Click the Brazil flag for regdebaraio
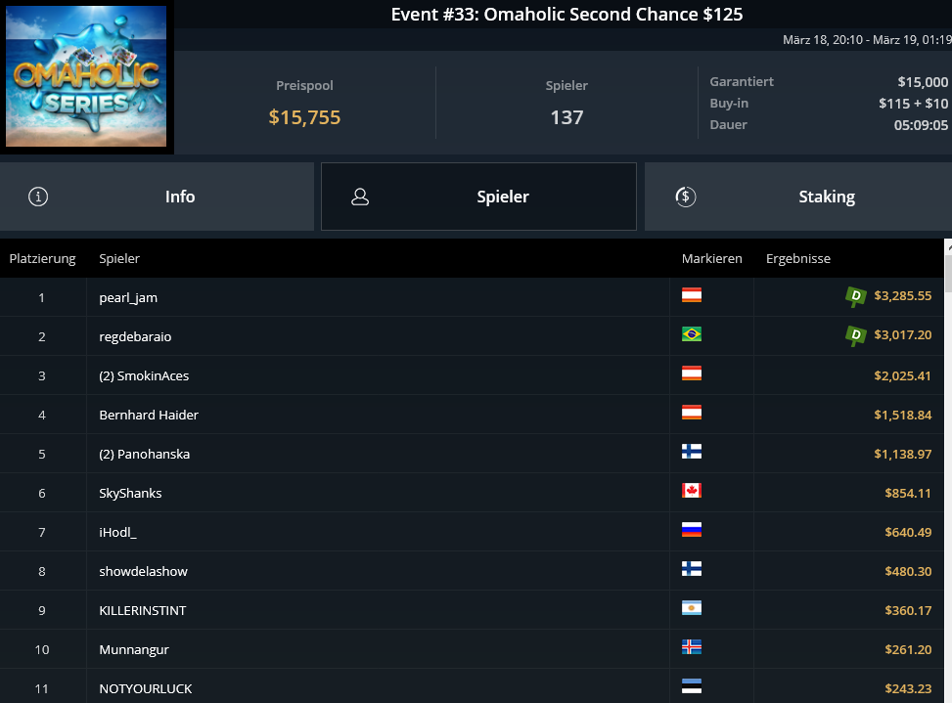The width and height of the screenshot is (952, 703). pos(692,334)
